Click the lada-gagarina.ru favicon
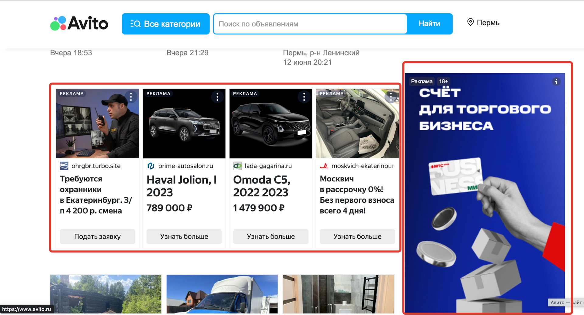584x315 pixels. [237, 166]
